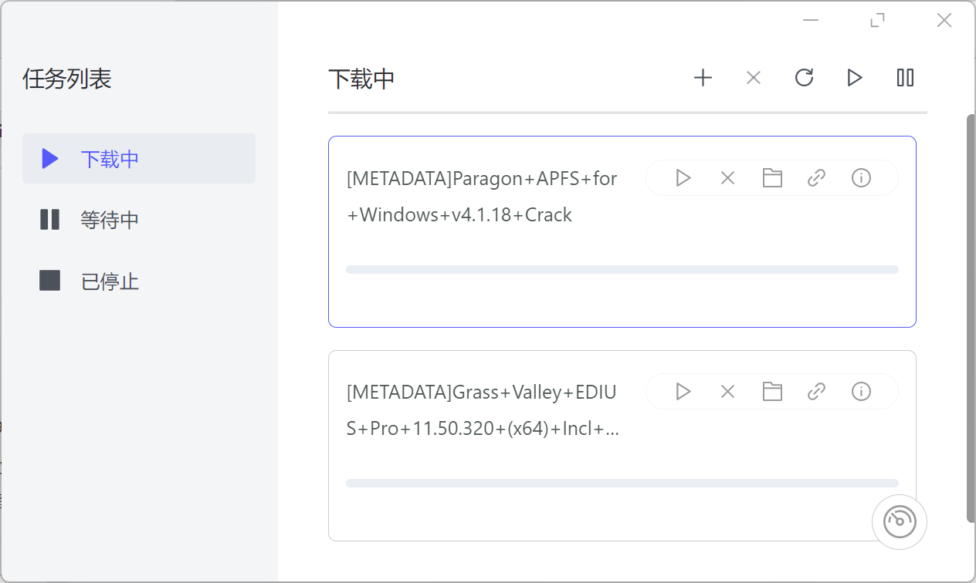
Task: Delete selected tasks using the toolbar X icon
Action: click(754, 78)
